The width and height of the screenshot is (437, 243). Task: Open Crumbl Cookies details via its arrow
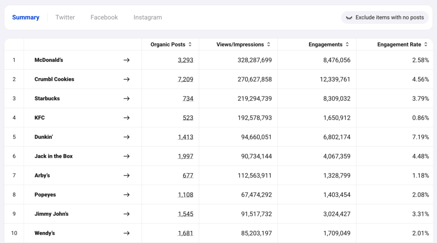pos(126,79)
